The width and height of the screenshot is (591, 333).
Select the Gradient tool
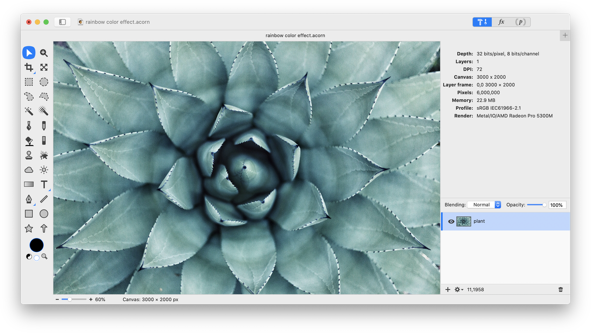pyautogui.click(x=29, y=184)
